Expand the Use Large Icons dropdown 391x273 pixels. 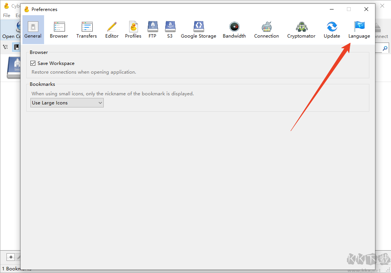point(67,103)
